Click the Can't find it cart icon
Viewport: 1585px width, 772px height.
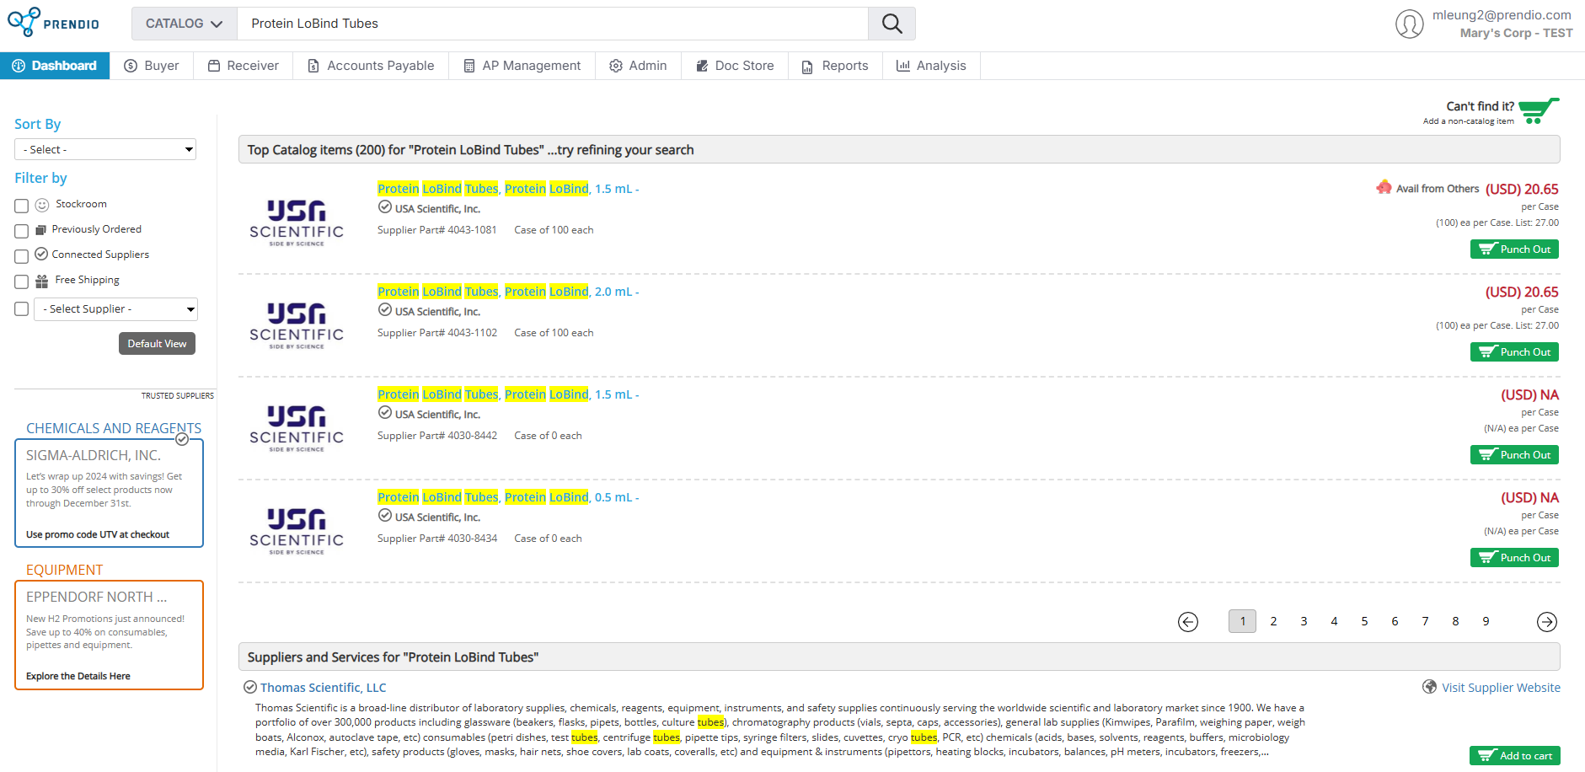(1539, 110)
